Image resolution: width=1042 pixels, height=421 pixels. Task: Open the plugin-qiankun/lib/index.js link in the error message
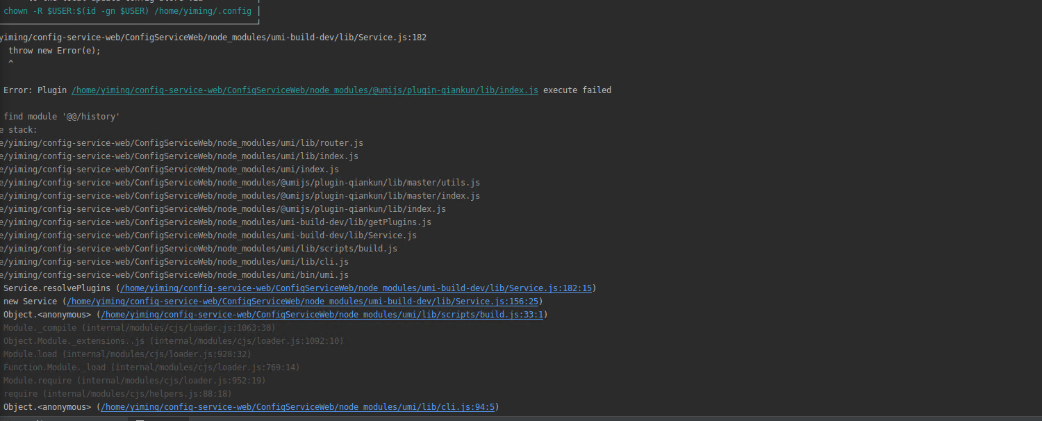[304, 90]
